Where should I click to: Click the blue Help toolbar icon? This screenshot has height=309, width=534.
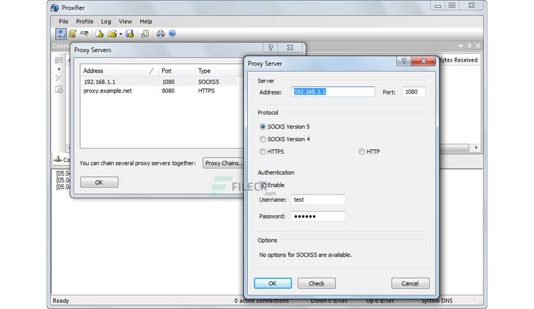[172, 33]
